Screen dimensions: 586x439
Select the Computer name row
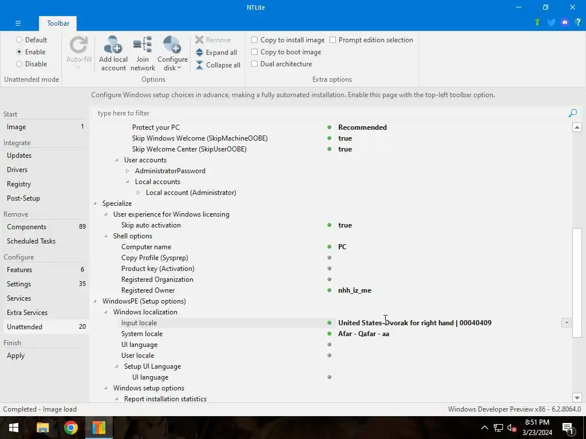331,247
